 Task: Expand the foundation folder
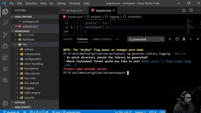pos(17,68)
